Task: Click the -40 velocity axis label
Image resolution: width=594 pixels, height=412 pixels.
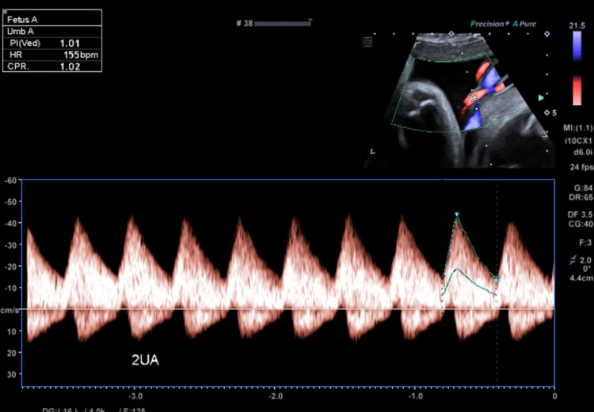Action: [x=10, y=223]
